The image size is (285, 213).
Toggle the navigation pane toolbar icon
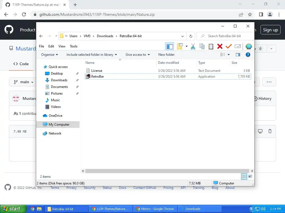[x=169, y=46]
